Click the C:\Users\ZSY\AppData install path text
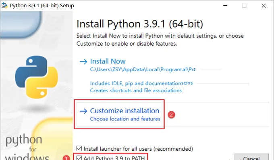Image resolution: width=274 pixels, height=160 pixels. 143,69
